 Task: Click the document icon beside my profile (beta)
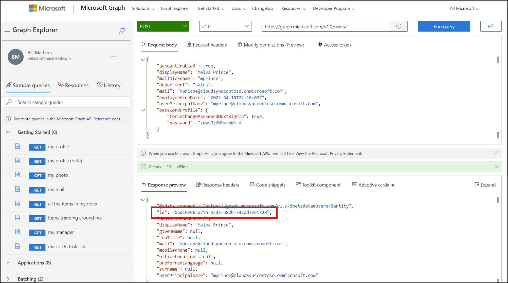[x=17, y=160]
